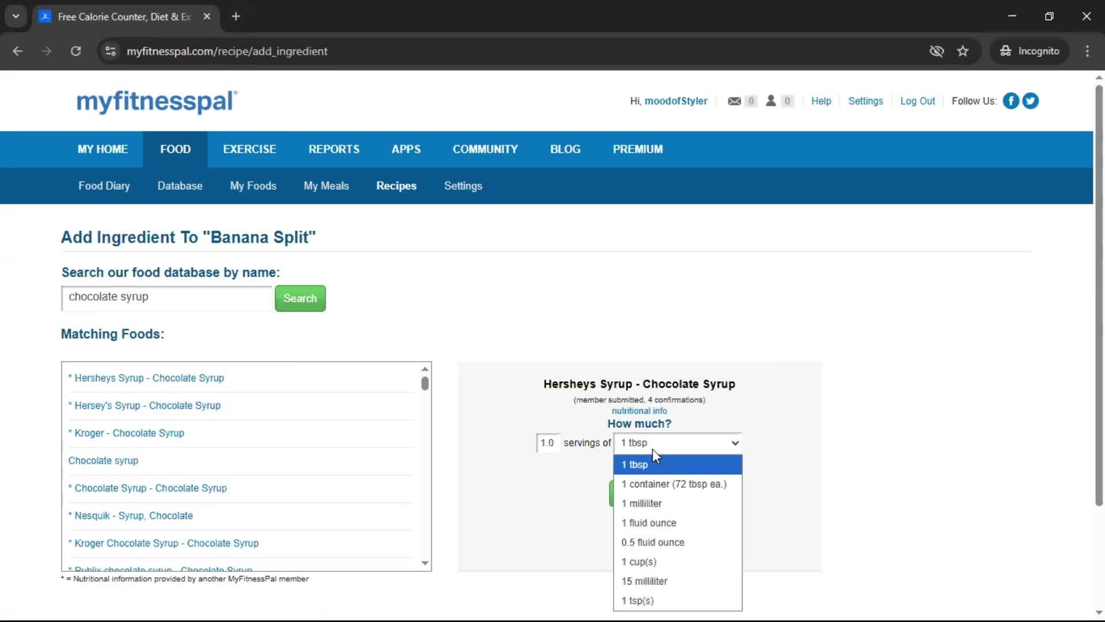1105x622 pixels.
Task: Open the PREMIUM tab
Action: pyautogui.click(x=638, y=150)
